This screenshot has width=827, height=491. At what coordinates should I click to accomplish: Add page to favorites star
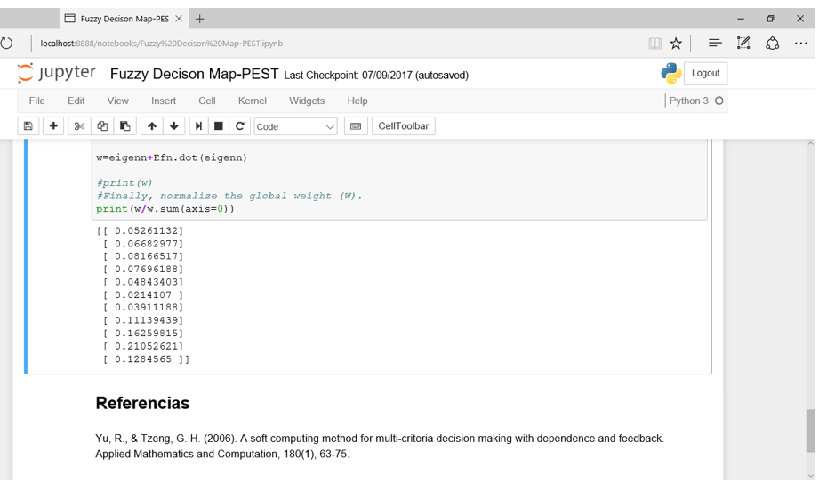tap(676, 44)
